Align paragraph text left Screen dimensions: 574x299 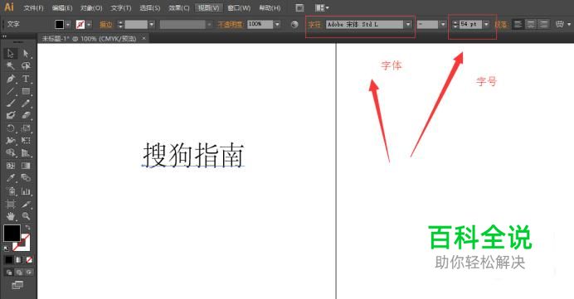tap(518, 24)
